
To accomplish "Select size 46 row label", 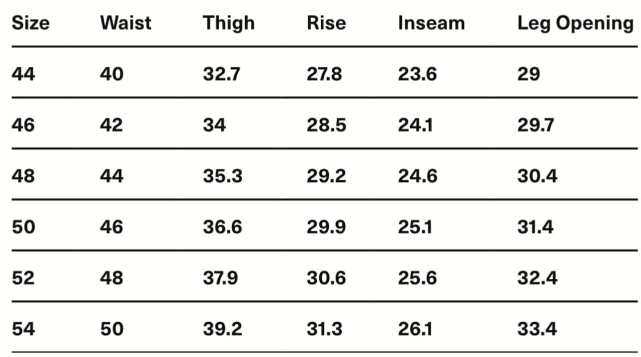I will point(23,125).
